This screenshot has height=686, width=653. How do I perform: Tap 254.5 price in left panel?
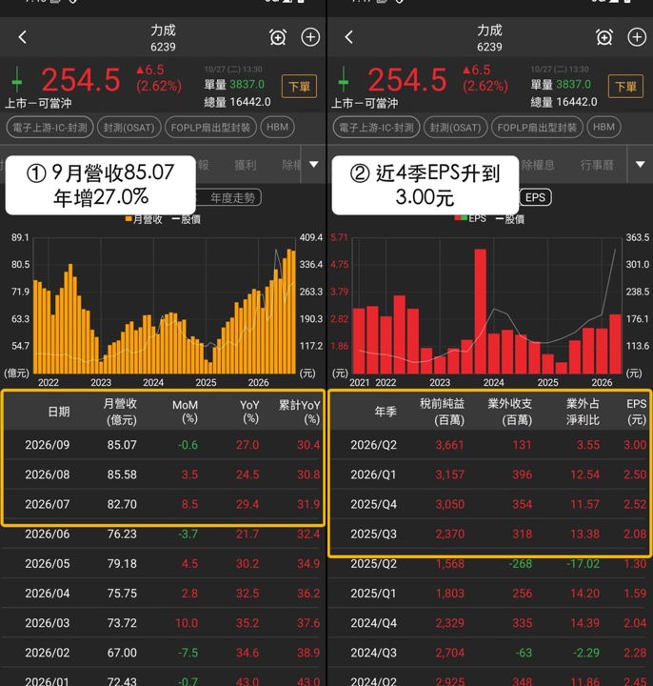tap(81, 80)
